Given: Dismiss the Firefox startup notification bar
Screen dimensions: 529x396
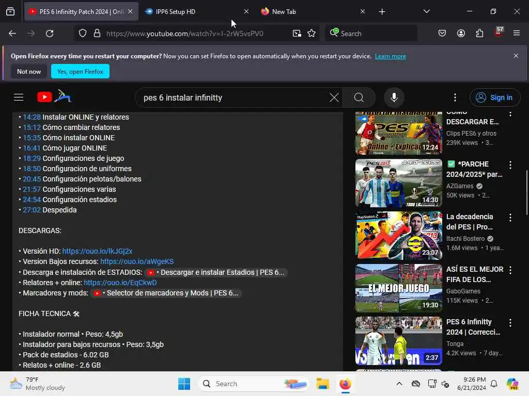Looking at the screenshot, I should point(516,56).
